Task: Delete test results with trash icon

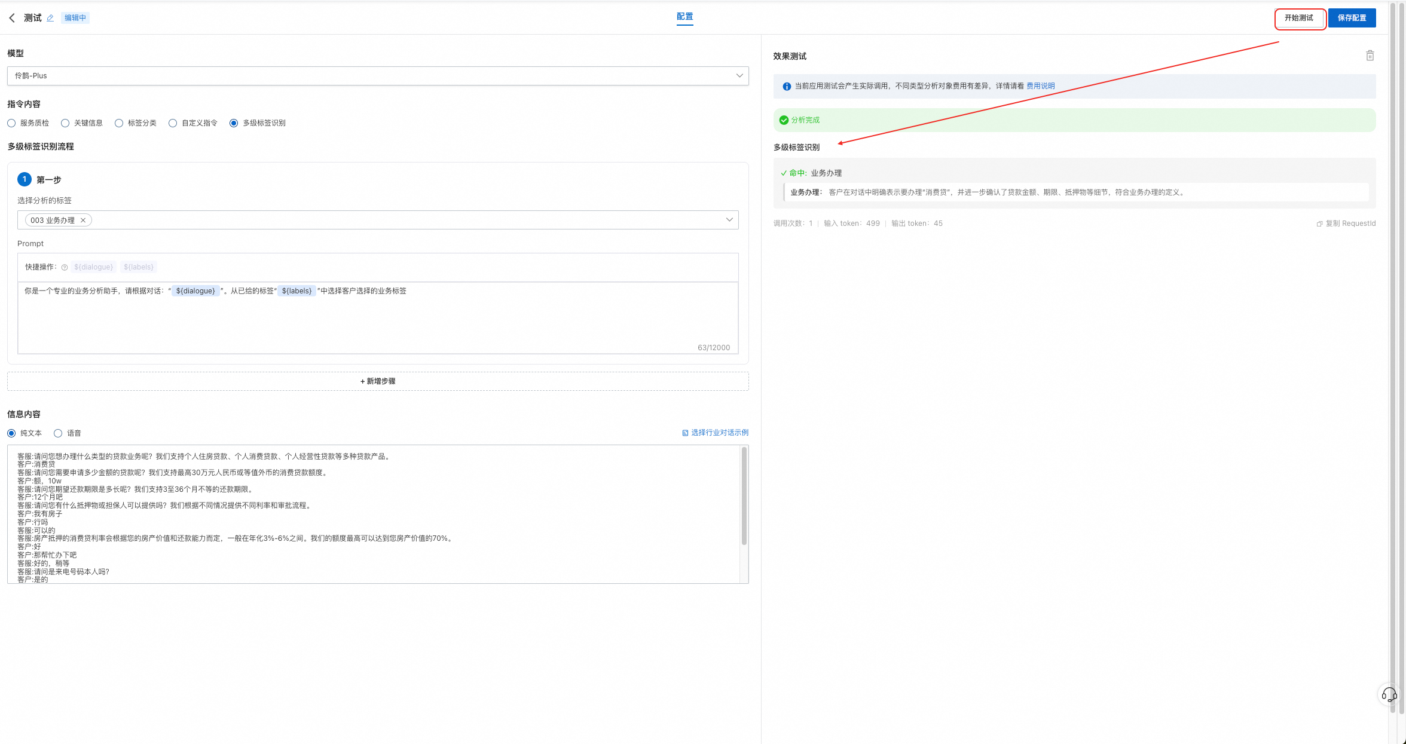Action: coord(1370,56)
